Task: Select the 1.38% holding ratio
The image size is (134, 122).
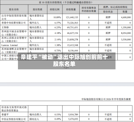Action: coord(58,45)
